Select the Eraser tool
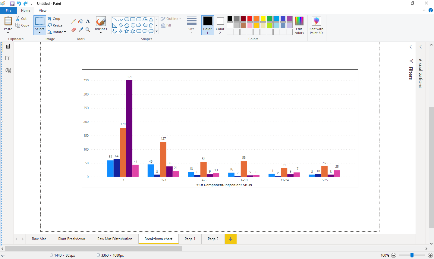 [x=74, y=30]
